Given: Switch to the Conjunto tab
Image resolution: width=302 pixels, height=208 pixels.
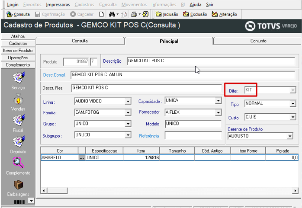Looking at the screenshot, I should click(258, 41).
